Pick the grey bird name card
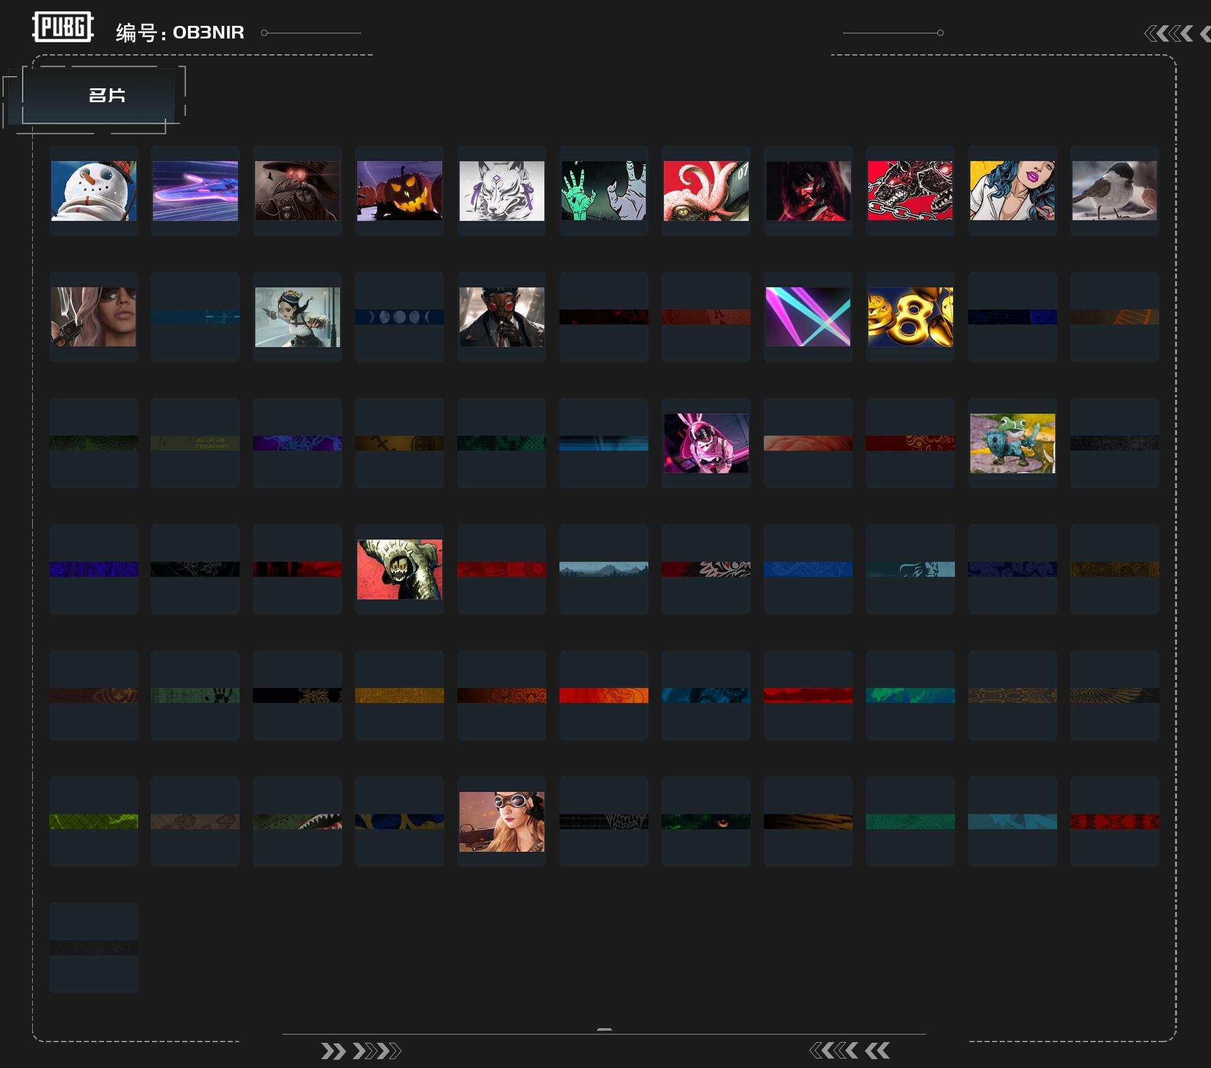 [1114, 191]
